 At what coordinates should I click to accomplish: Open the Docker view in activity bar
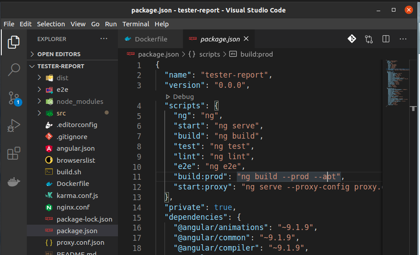14,182
